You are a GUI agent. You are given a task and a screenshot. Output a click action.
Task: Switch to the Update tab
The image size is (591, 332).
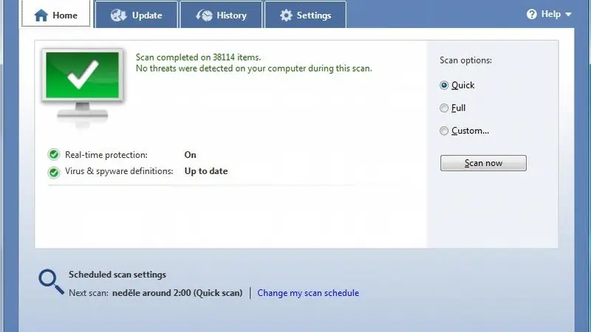[136, 14]
